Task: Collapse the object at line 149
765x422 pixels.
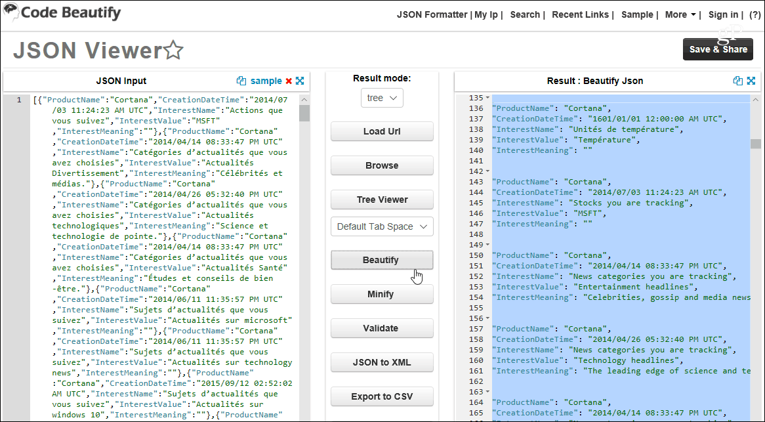Action: tap(488, 245)
